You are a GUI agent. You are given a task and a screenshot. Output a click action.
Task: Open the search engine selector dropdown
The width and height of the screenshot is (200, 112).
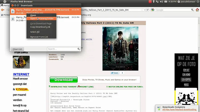click(x=153, y=10)
